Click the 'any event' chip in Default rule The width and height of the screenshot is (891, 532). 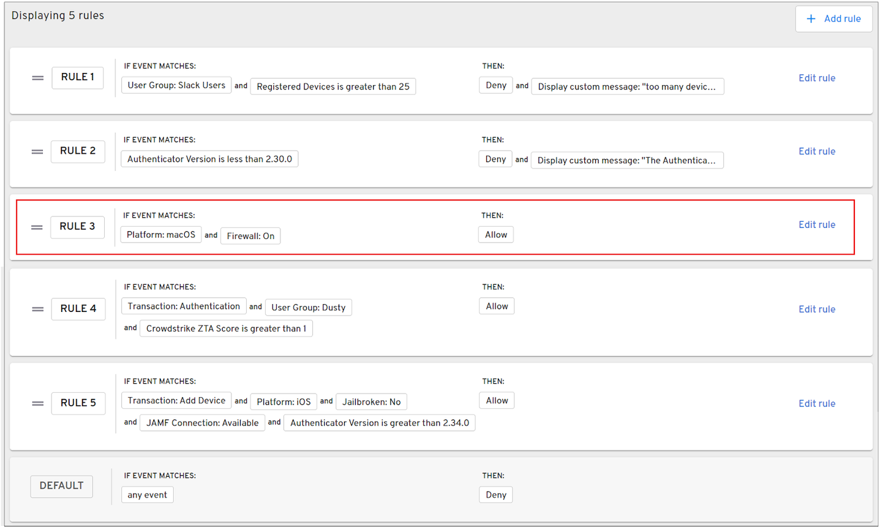147,495
